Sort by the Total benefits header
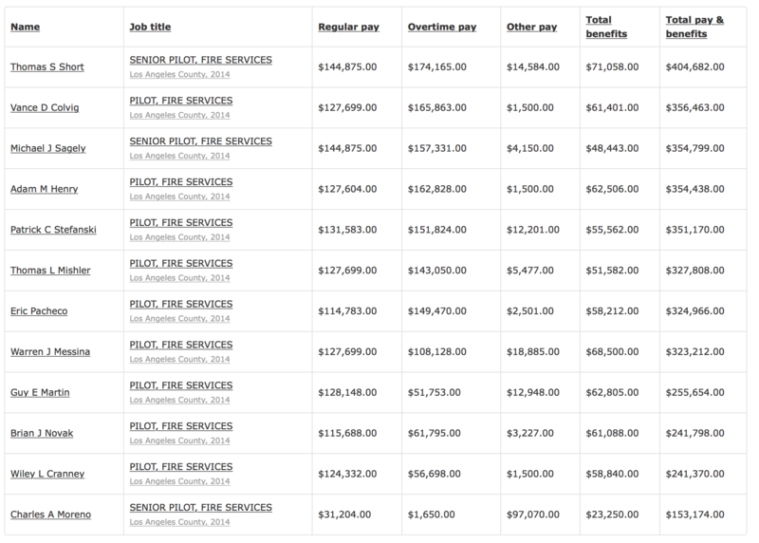 (608, 27)
